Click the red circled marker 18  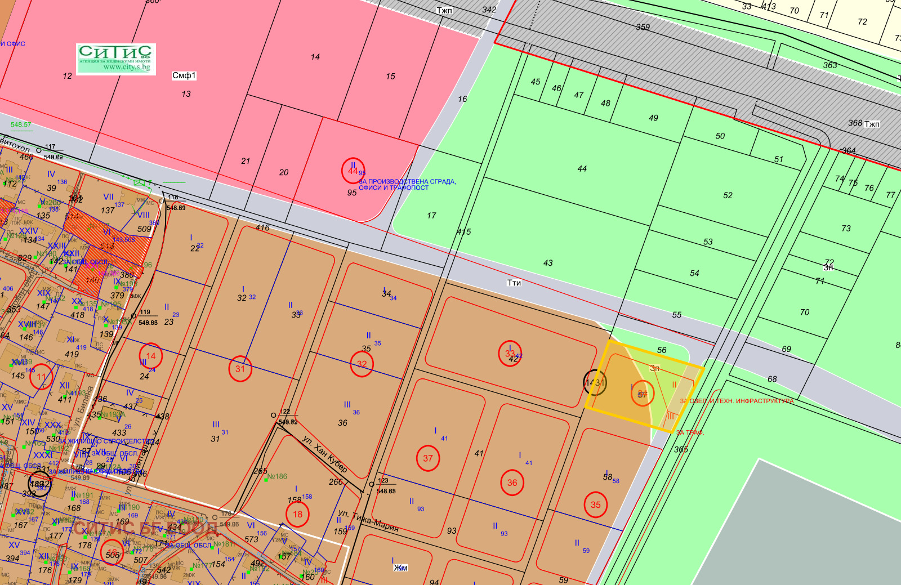click(297, 514)
